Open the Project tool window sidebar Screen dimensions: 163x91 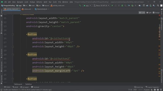pos(2,13)
